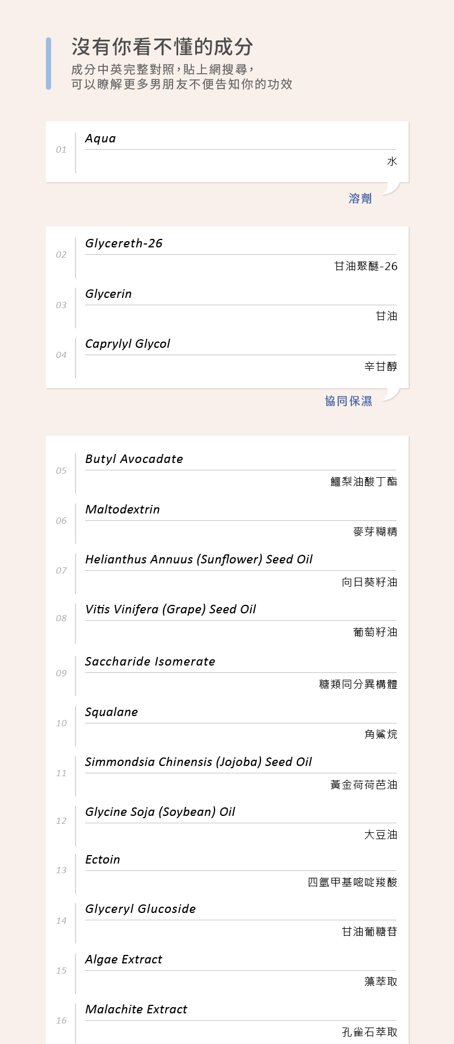The image size is (454, 1044).
Task: Click the blue accent bar beside the heading
Action: click(49, 64)
